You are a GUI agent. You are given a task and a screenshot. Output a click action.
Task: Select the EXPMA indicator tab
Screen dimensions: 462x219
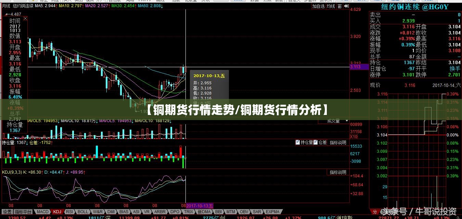272,212
